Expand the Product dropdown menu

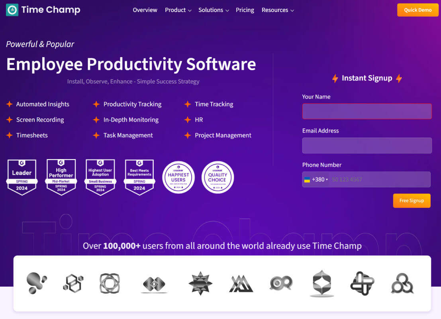178,10
